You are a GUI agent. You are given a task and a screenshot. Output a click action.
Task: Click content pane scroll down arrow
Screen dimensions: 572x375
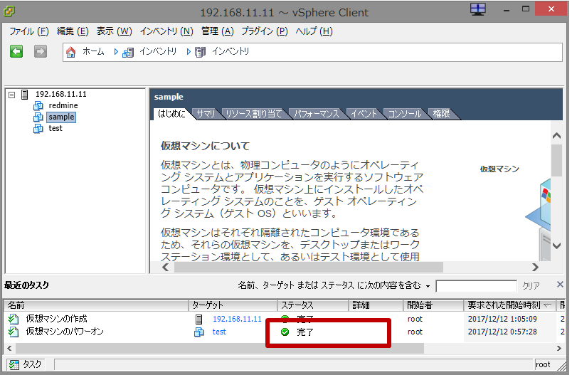pos(556,246)
